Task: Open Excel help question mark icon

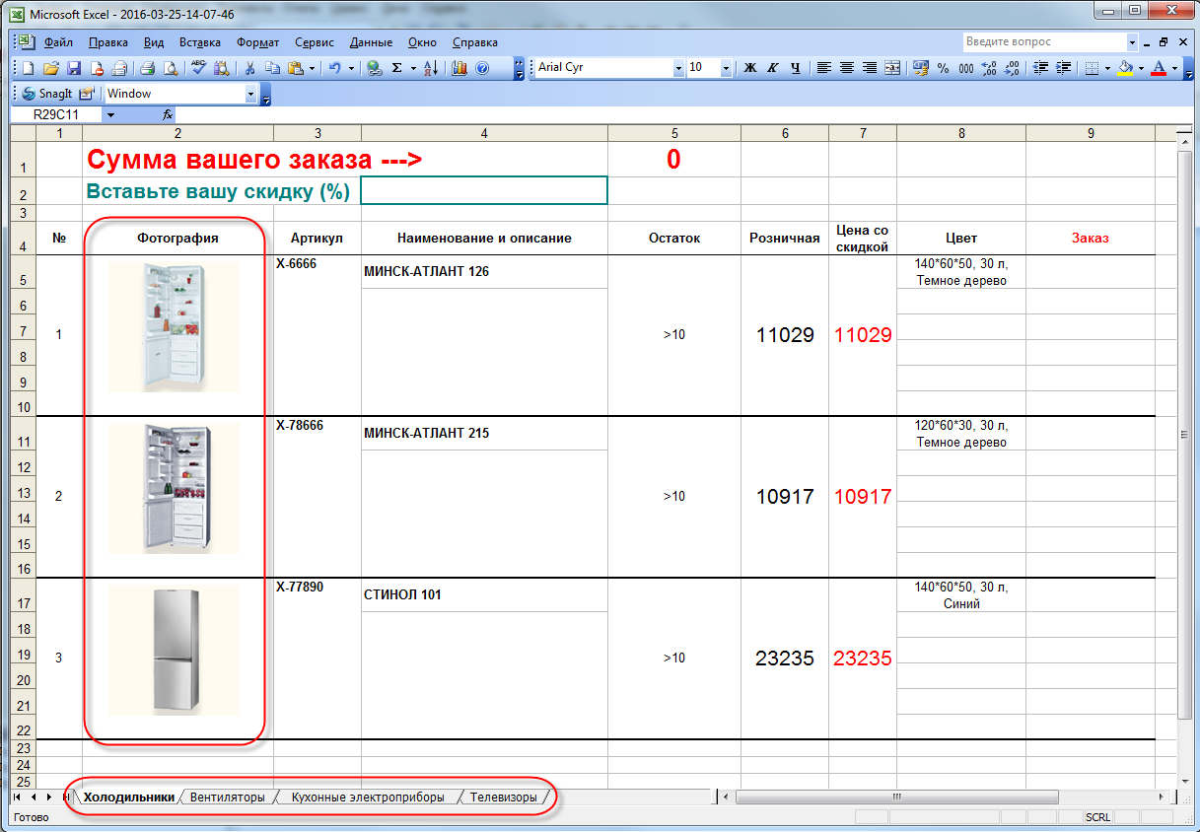Action: (482, 68)
